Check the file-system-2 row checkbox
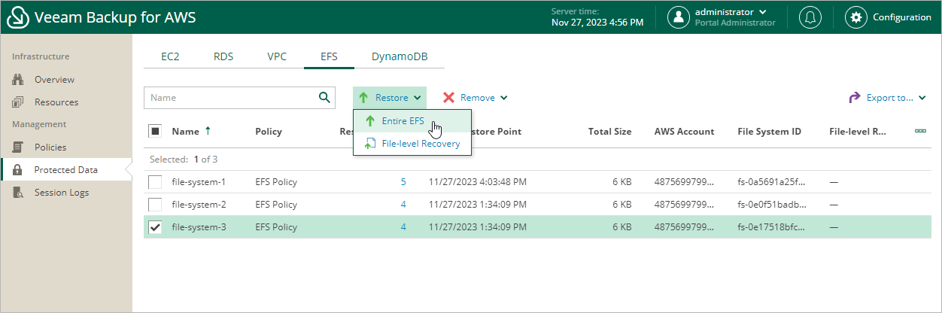Viewport: 942px width, 313px height. (x=155, y=205)
